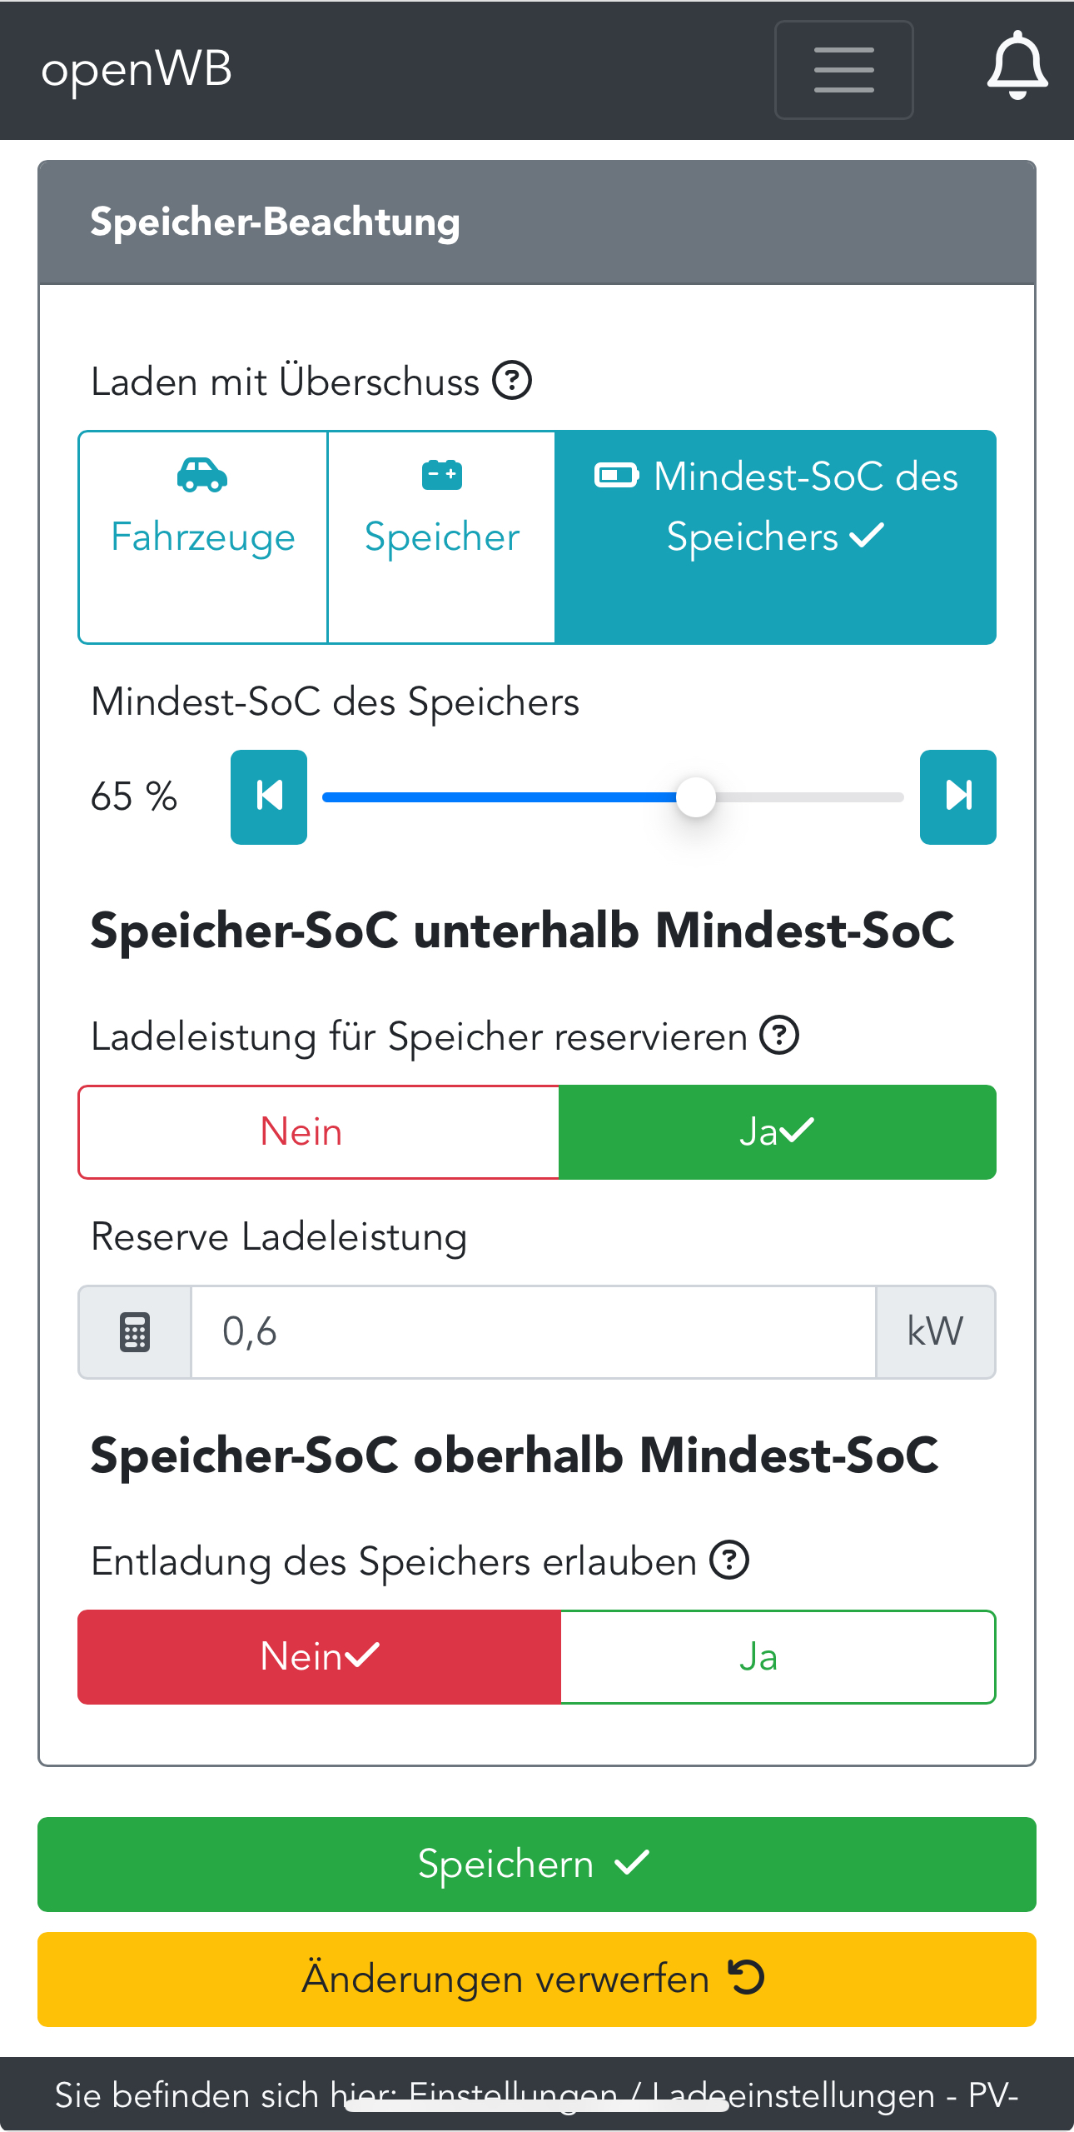This screenshot has height=2132, width=1074.
Task: Decrease Mindest-SoC with the step-back button
Action: [x=269, y=796]
